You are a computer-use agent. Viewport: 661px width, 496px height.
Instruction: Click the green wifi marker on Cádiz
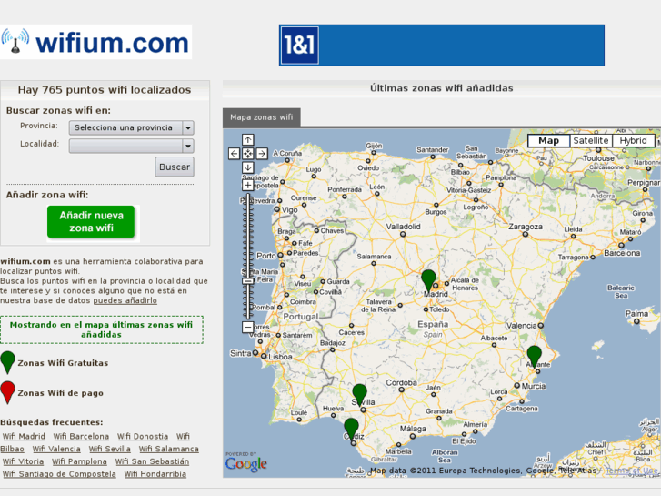tap(351, 428)
